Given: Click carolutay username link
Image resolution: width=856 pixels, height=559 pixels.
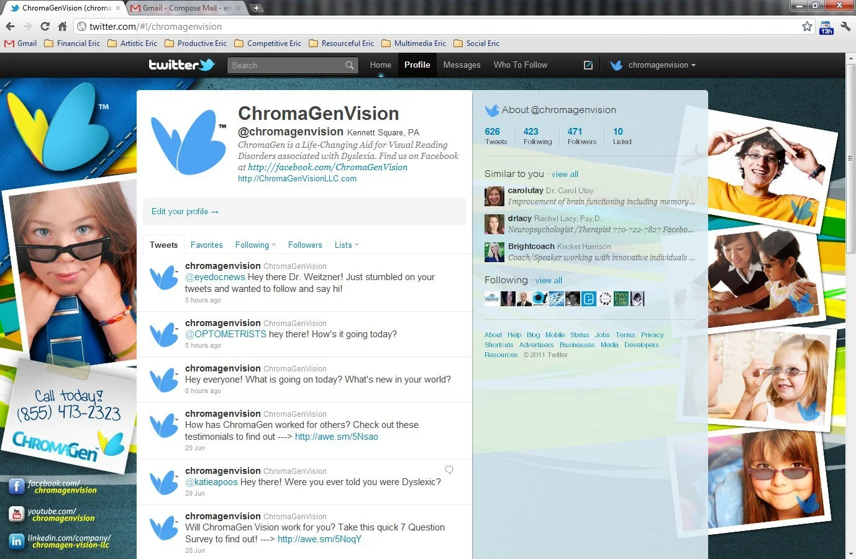Looking at the screenshot, I should click(526, 191).
